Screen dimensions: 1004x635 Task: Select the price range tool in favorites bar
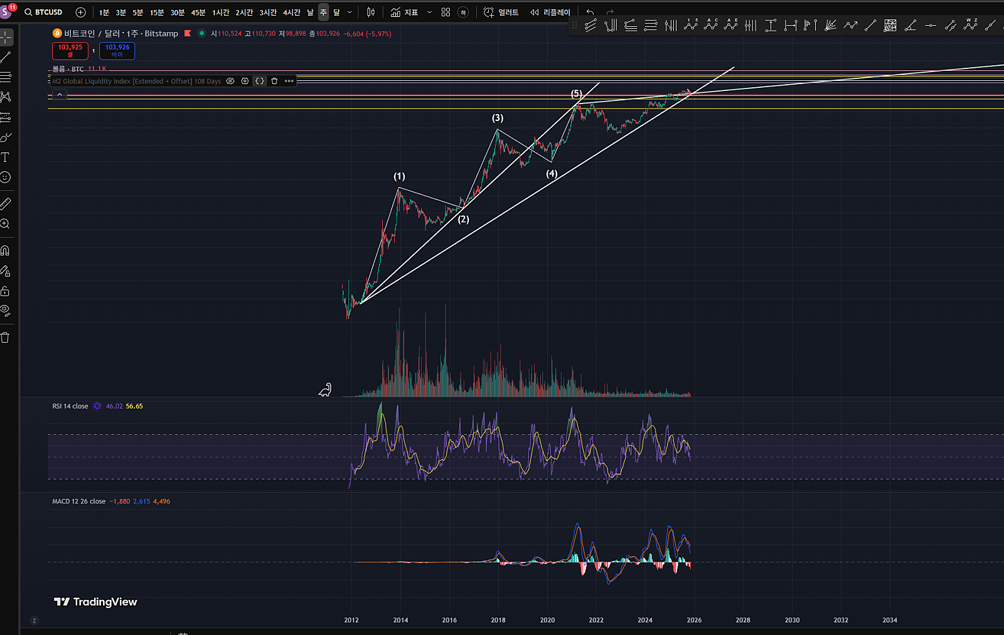pyautogui.click(x=771, y=26)
